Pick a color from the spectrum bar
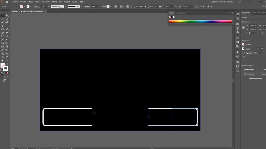266x149 pixels. pyautogui.click(x=200, y=21)
